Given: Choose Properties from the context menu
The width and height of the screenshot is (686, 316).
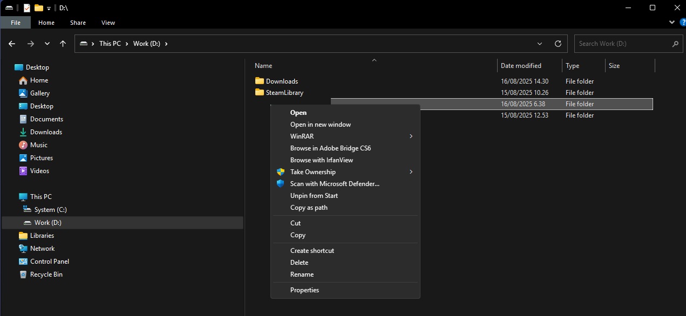Looking at the screenshot, I should 304,290.
